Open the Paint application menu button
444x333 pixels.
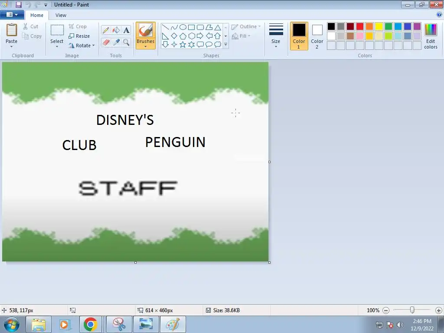tap(12, 15)
